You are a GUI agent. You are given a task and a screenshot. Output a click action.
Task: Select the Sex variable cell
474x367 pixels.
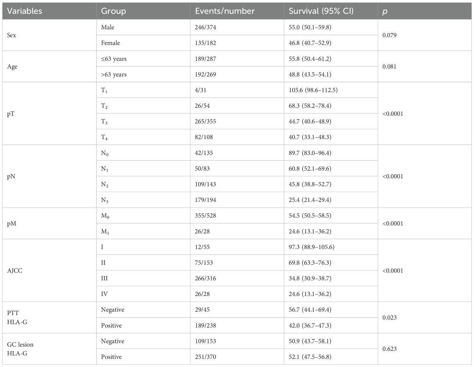12,35
